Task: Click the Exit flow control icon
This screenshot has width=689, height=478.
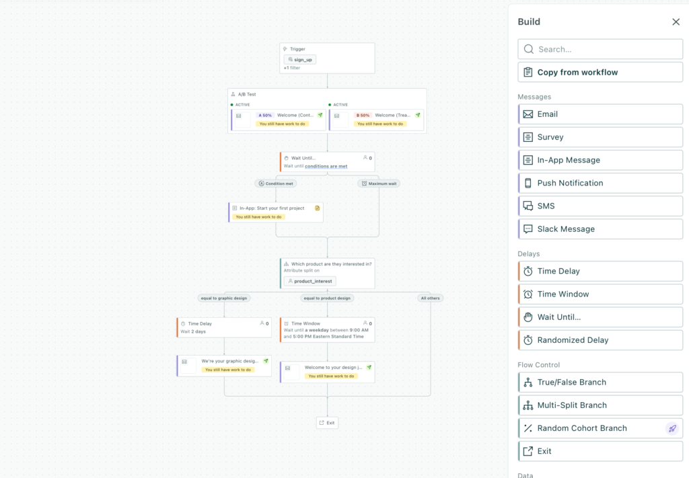Action: [530, 450]
